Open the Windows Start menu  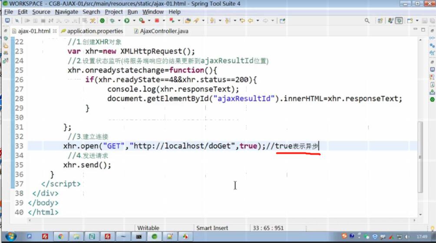(x=11, y=237)
